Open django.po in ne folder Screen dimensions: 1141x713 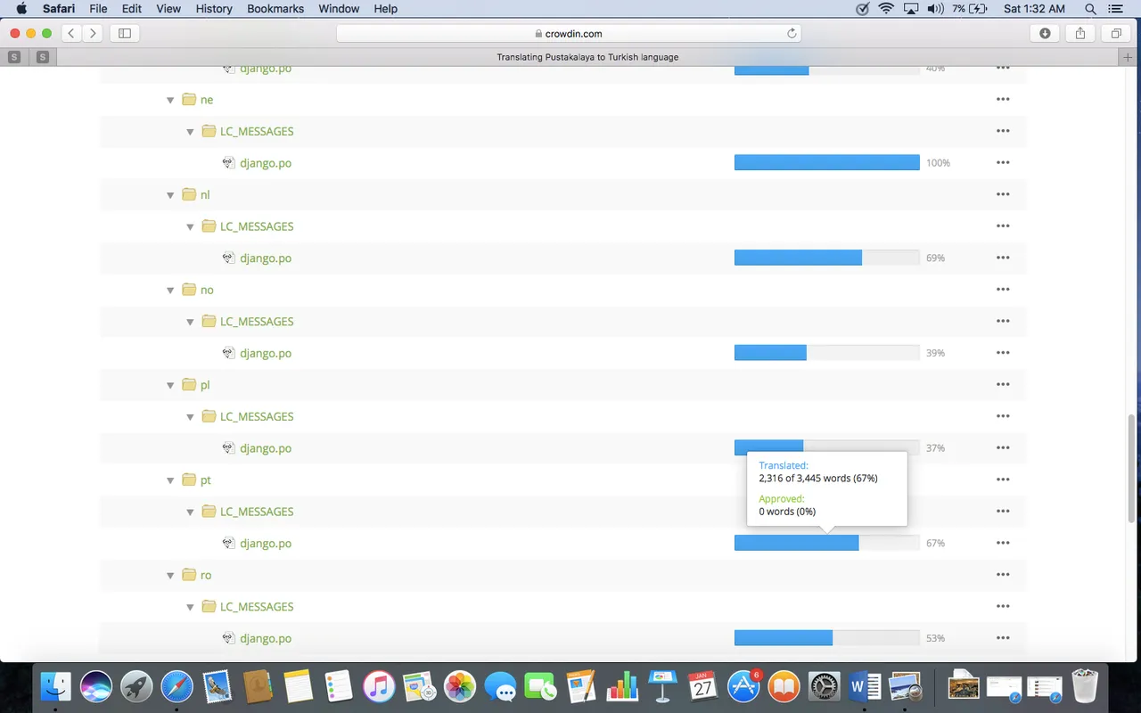click(x=266, y=163)
